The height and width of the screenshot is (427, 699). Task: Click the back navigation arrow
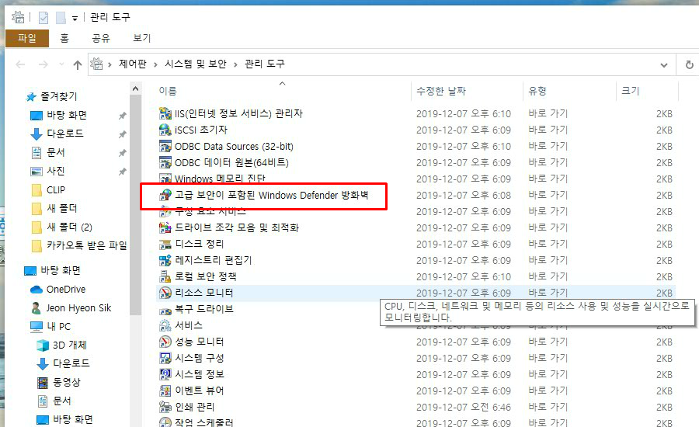20,65
